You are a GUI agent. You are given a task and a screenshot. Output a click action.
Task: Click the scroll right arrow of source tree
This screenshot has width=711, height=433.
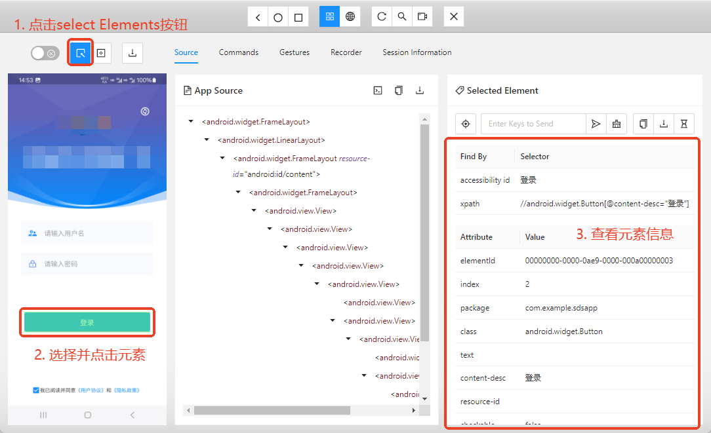coord(413,410)
